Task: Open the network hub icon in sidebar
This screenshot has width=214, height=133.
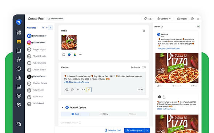Action: 19,60
